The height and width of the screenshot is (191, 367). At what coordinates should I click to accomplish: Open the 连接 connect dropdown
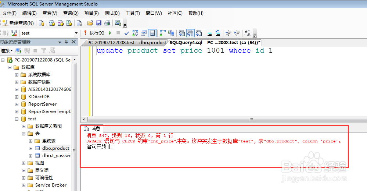tap(7, 51)
